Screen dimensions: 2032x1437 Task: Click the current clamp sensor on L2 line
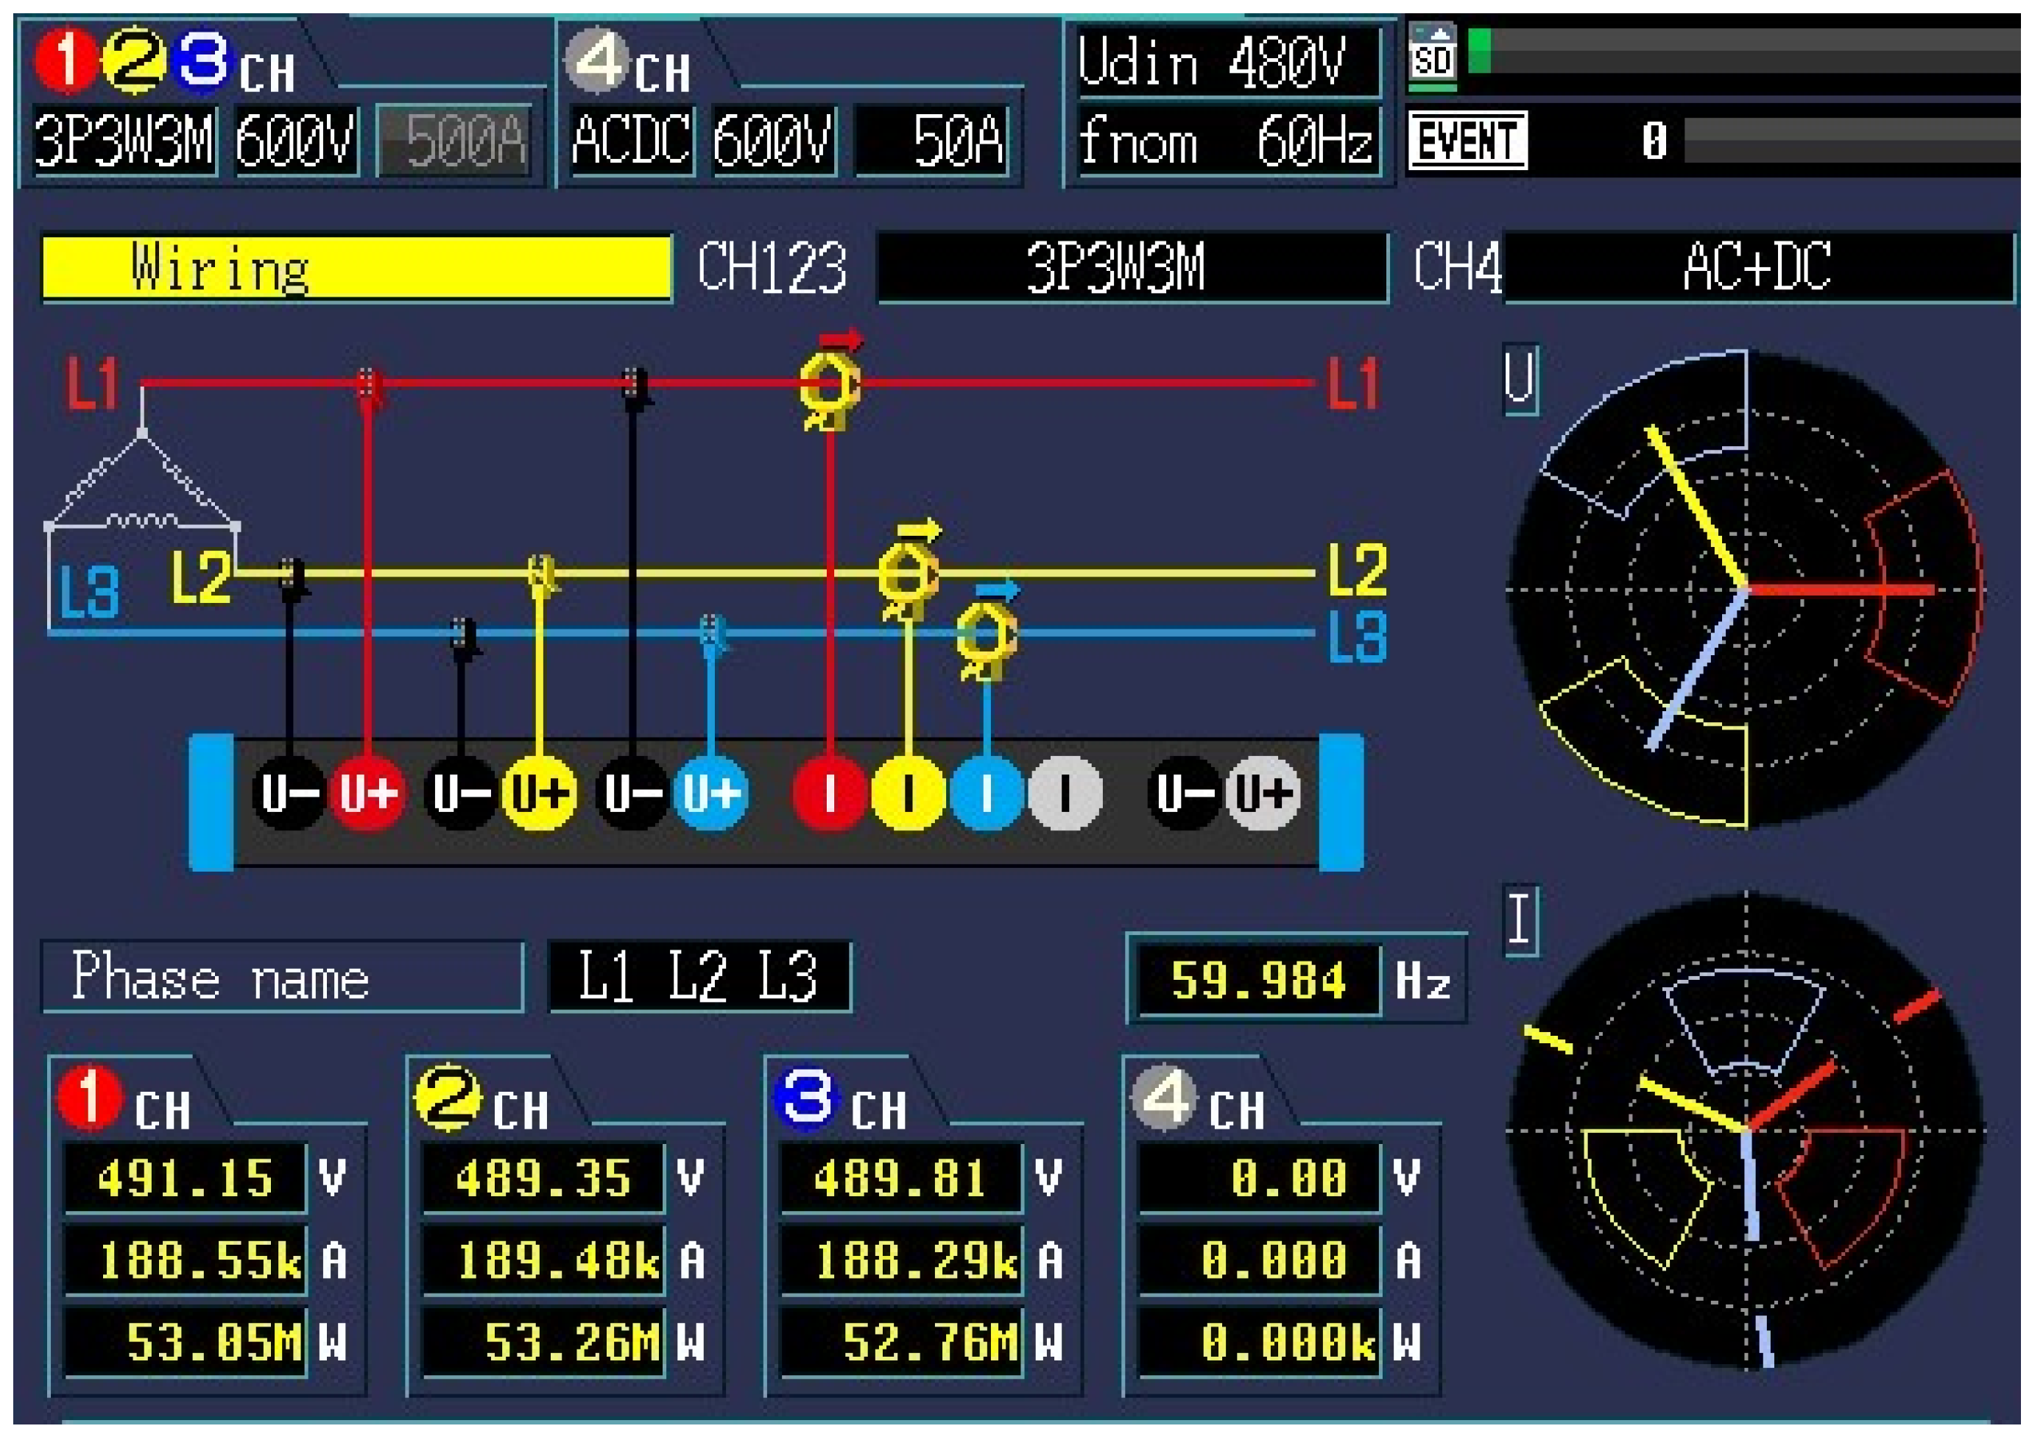pos(907,575)
